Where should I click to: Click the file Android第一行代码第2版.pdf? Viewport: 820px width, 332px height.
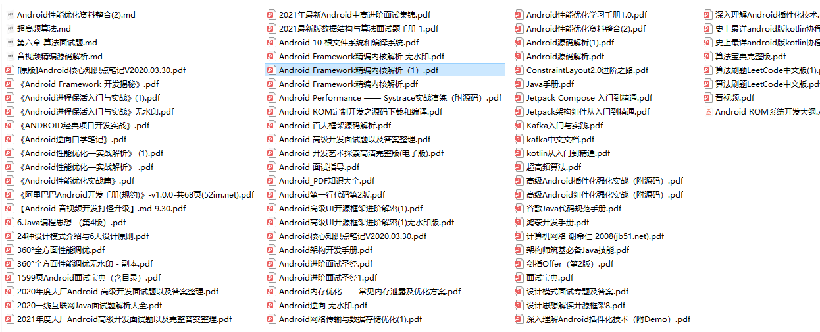pyautogui.click(x=326, y=195)
